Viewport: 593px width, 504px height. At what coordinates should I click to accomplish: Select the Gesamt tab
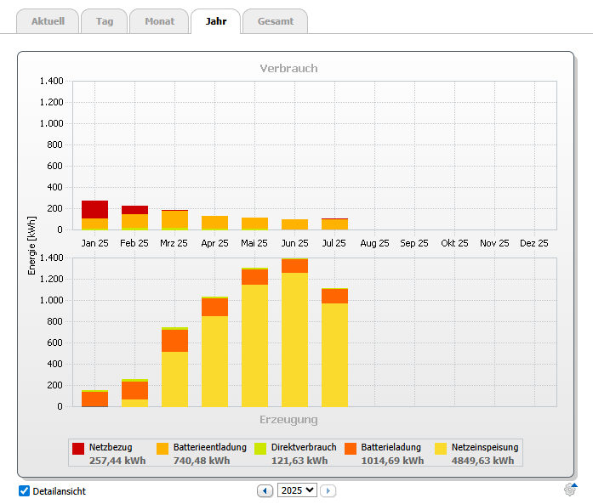coord(275,21)
